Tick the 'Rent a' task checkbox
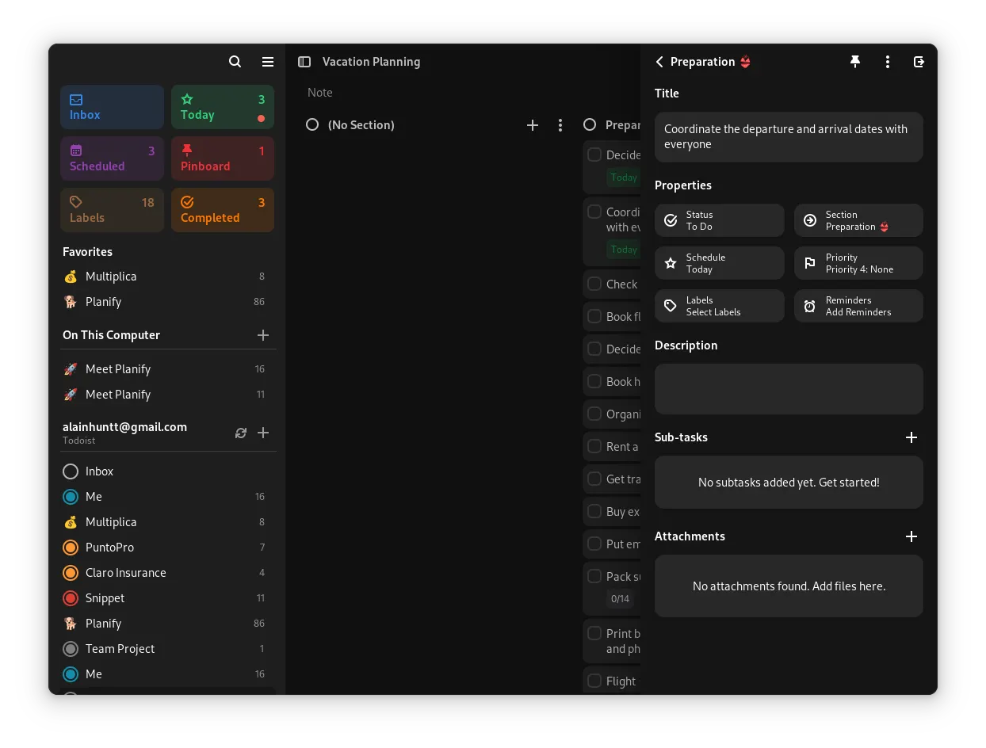Image resolution: width=986 pixels, height=748 pixels. coord(594,446)
